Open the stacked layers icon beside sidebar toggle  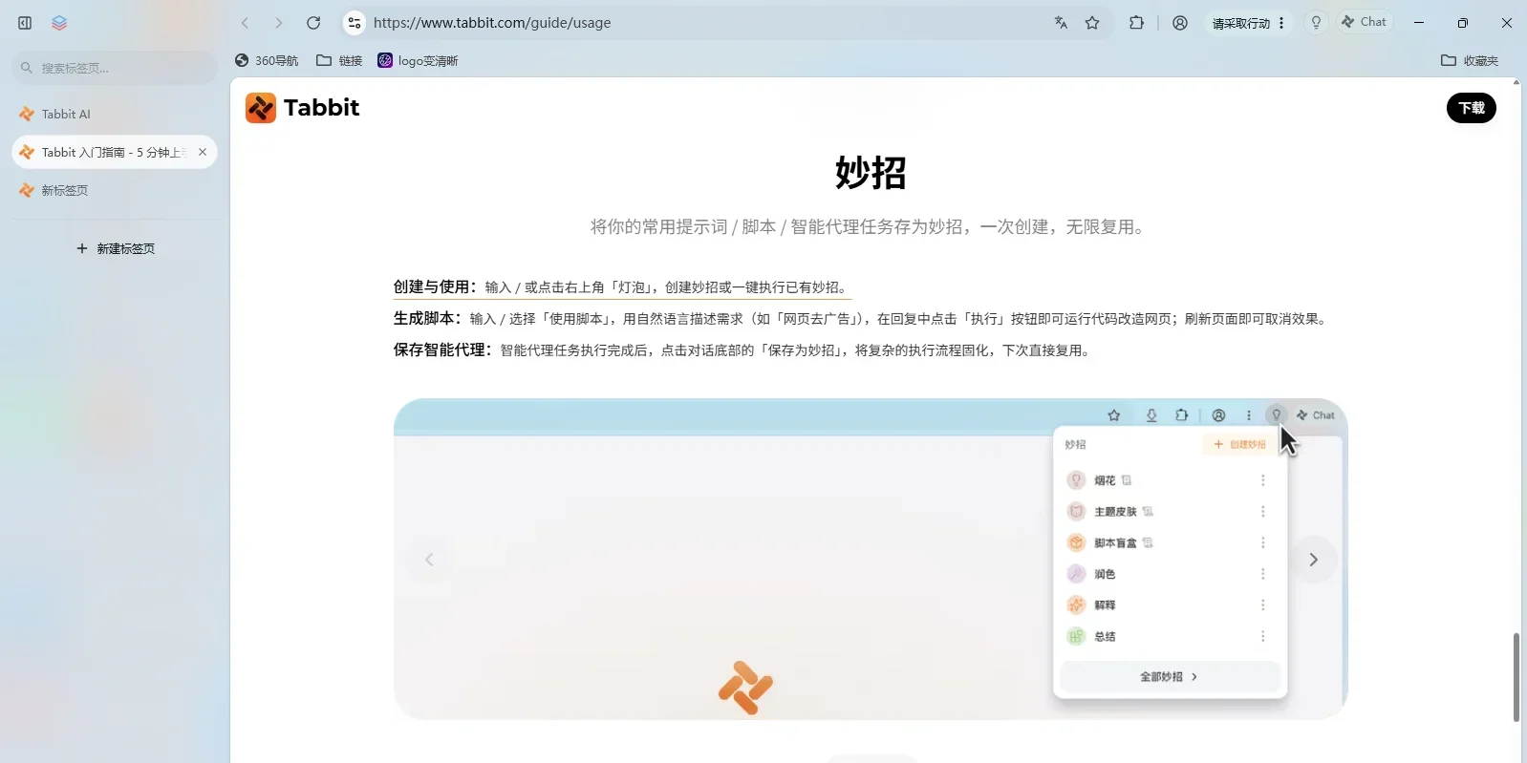(59, 23)
